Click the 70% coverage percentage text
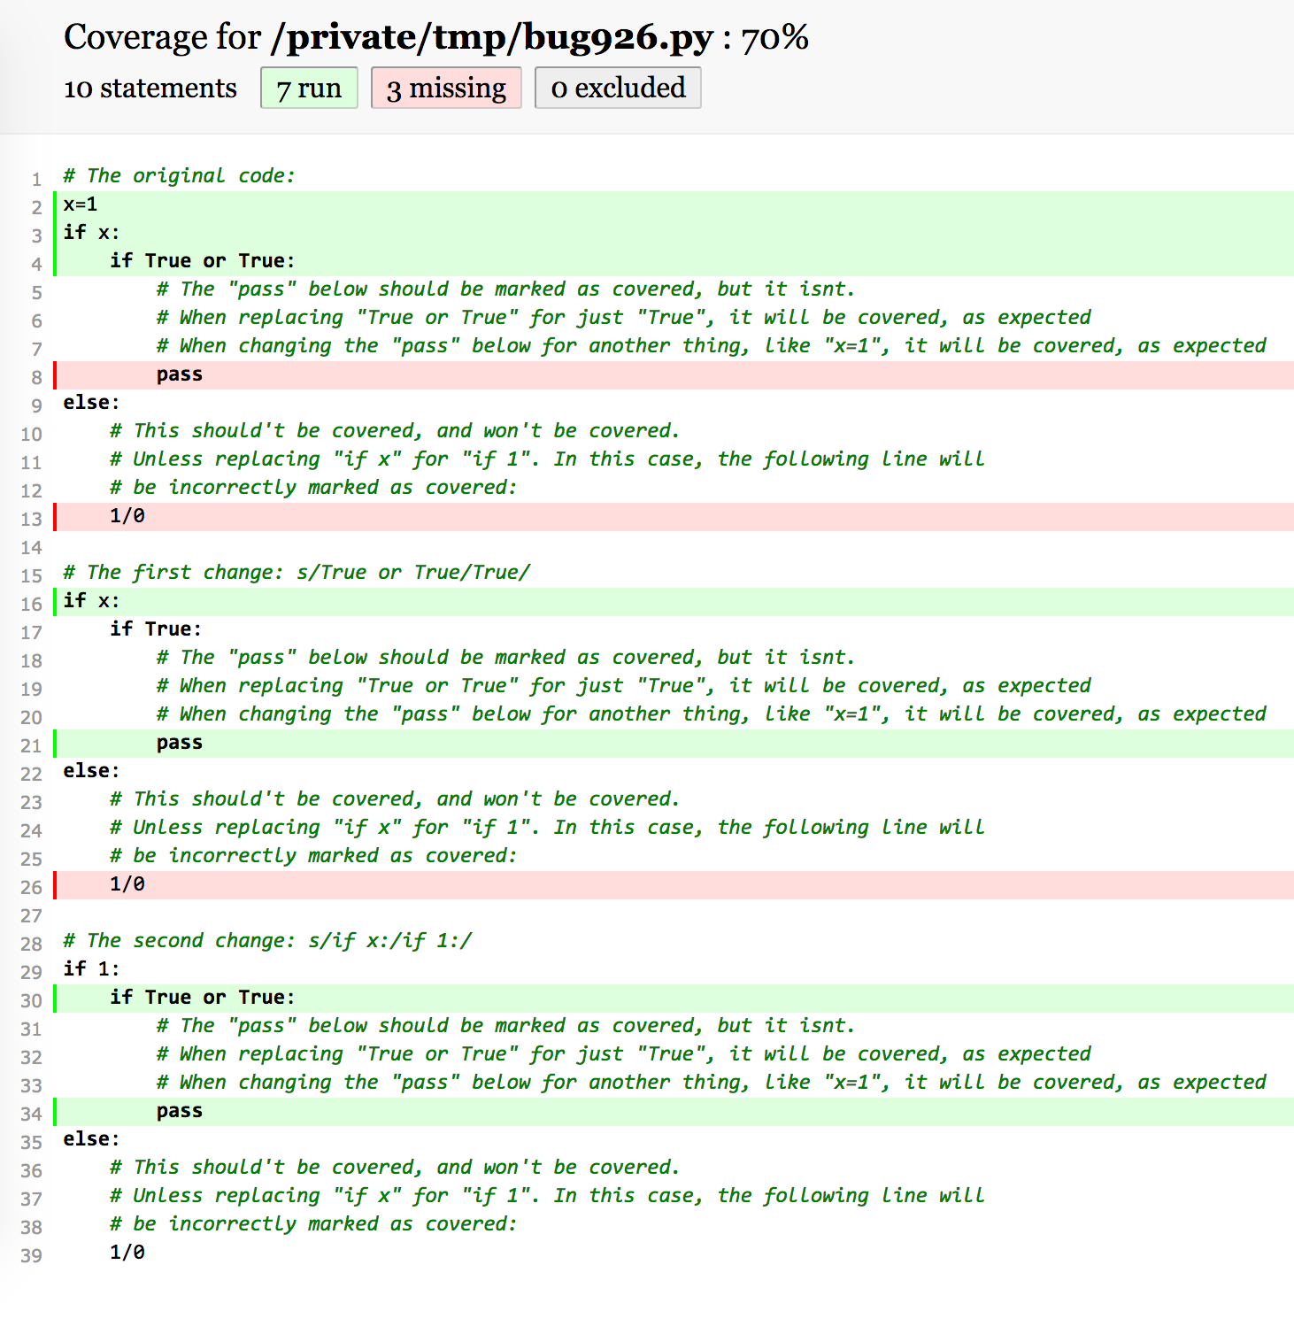The image size is (1294, 1319). click(x=777, y=36)
